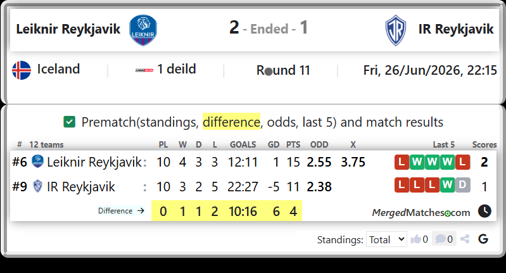Open the comments speech bubble icon
The image size is (506, 273).
(440, 239)
